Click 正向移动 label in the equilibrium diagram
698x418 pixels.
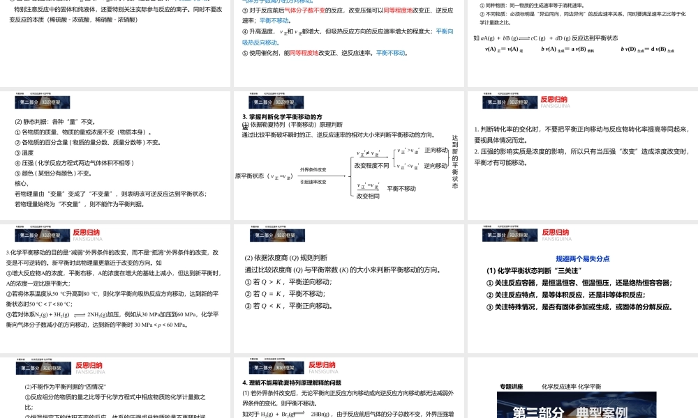(x=436, y=150)
